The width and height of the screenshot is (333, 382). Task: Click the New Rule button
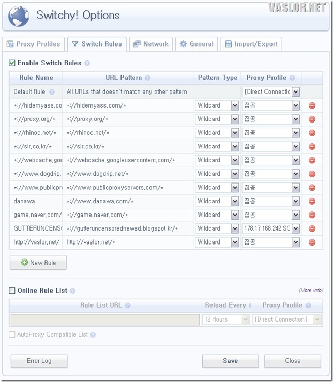pos(38,263)
